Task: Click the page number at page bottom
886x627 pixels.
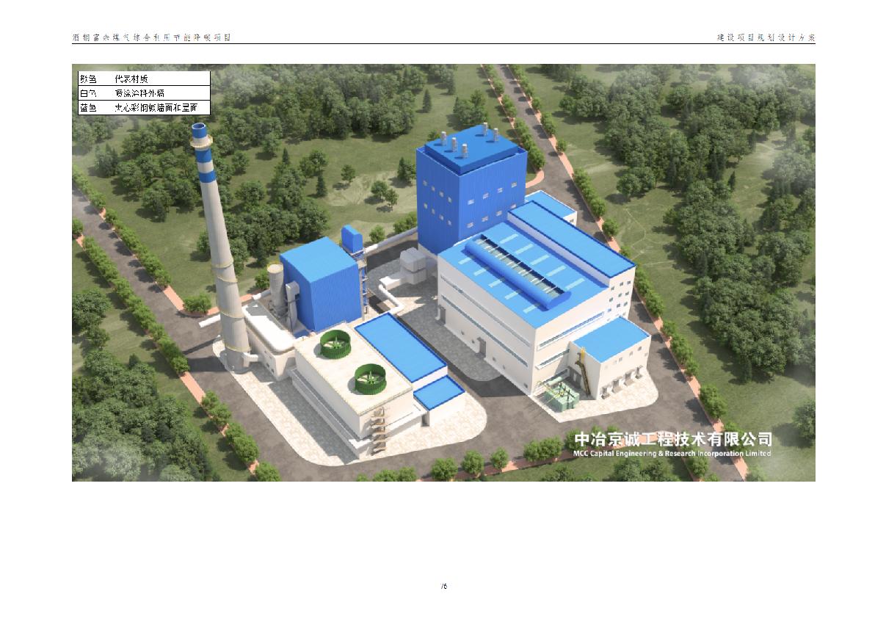Action: pyautogui.click(x=443, y=586)
